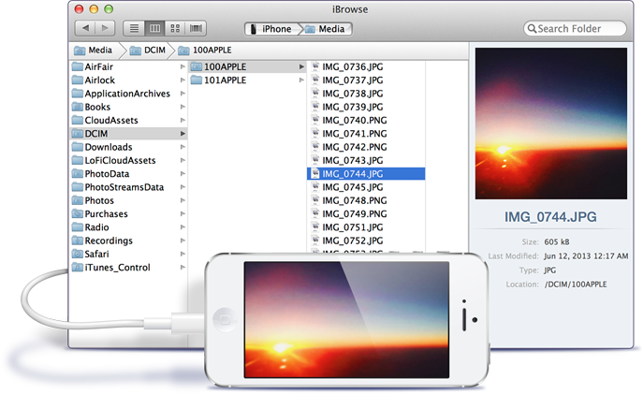The width and height of the screenshot is (643, 394).
Task: Select the 100APPLE folder
Action: pos(247,66)
